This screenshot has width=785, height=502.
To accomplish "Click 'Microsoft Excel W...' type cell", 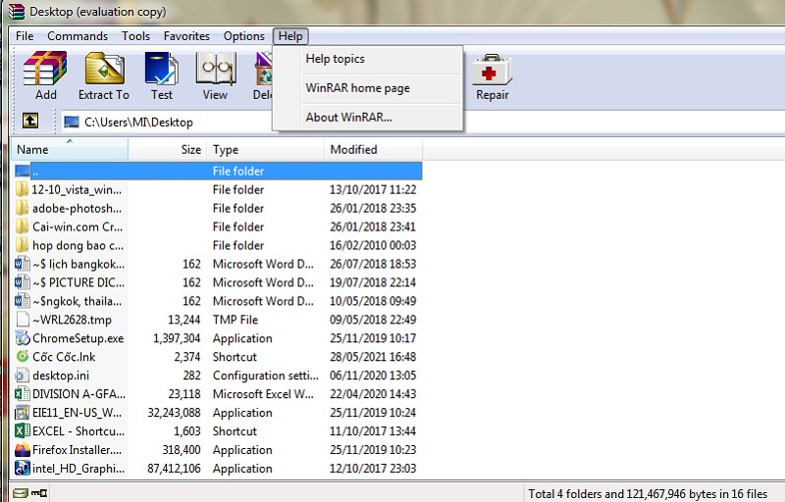I will click(263, 393).
